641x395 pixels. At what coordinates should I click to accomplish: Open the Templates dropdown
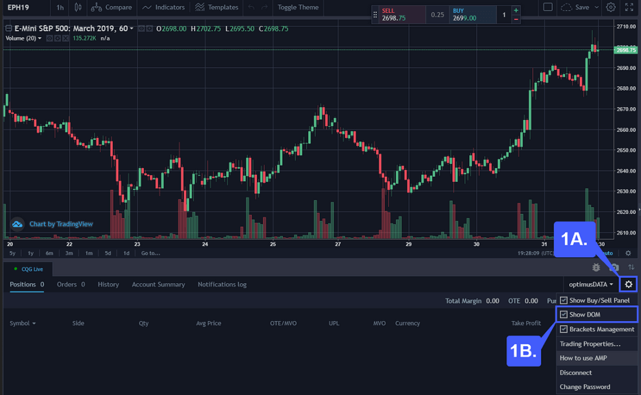(x=217, y=8)
